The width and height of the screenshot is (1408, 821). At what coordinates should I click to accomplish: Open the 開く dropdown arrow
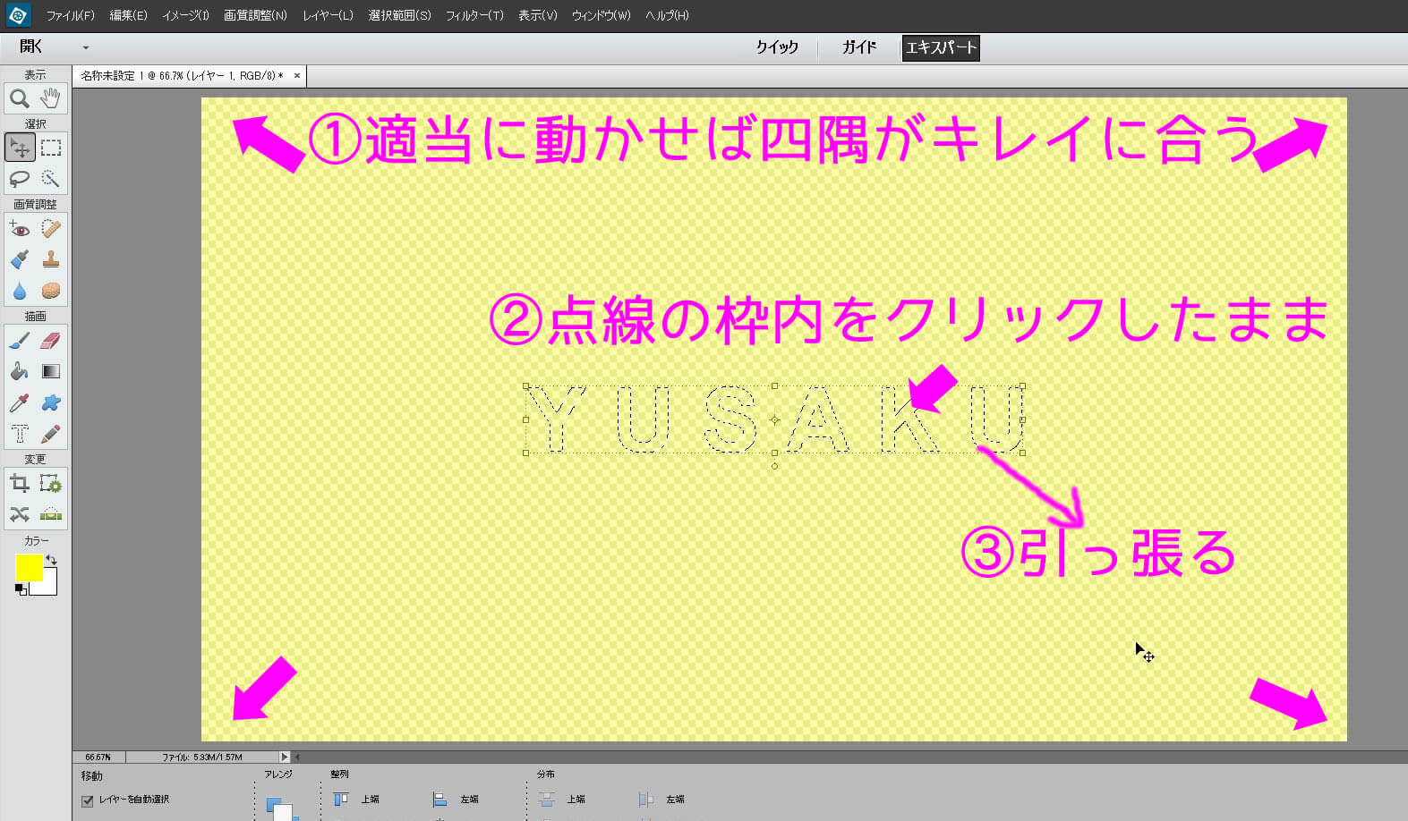point(86,47)
